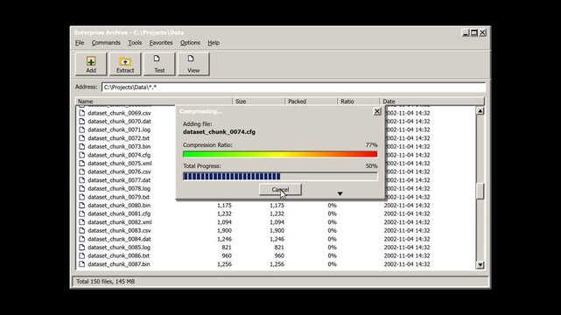Select the file name dataset_chunk_0079.txt

(118, 197)
